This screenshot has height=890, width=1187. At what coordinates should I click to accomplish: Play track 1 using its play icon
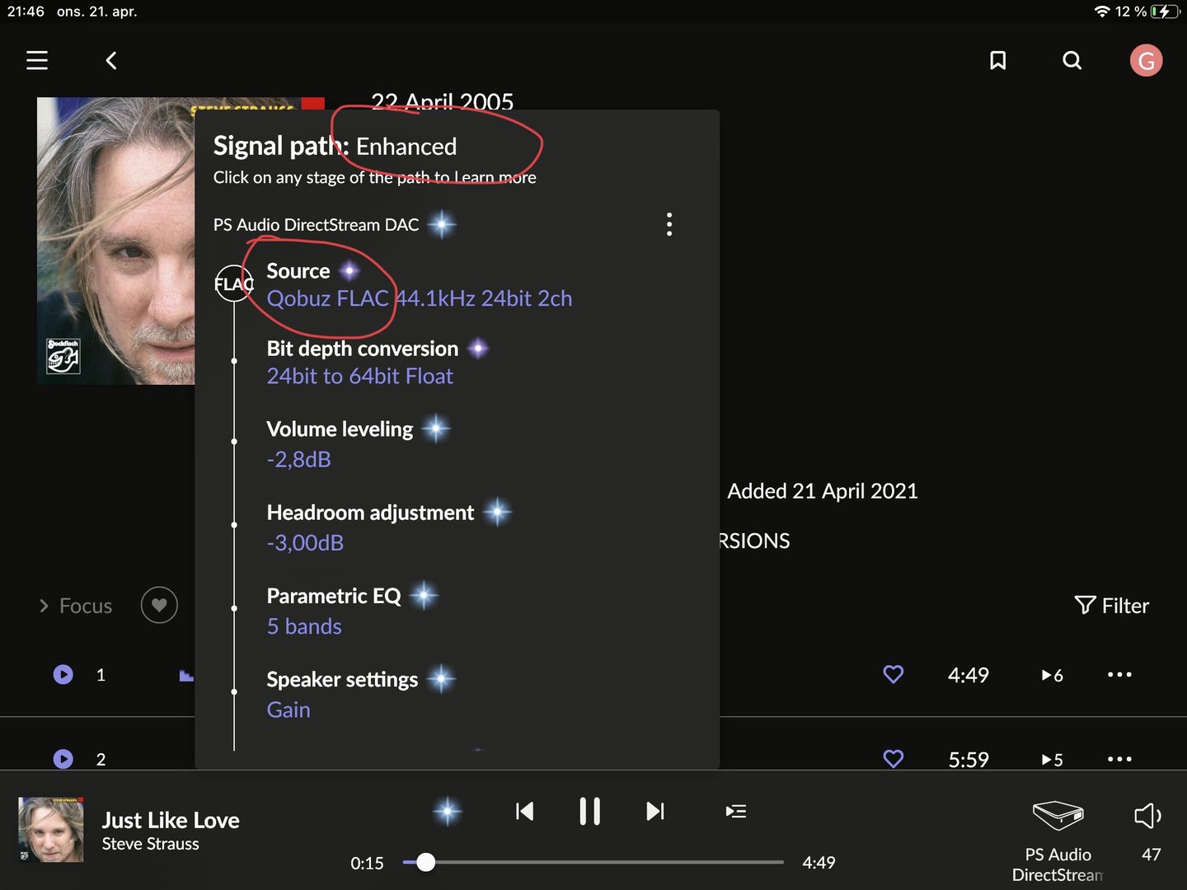click(x=63, y=675)
